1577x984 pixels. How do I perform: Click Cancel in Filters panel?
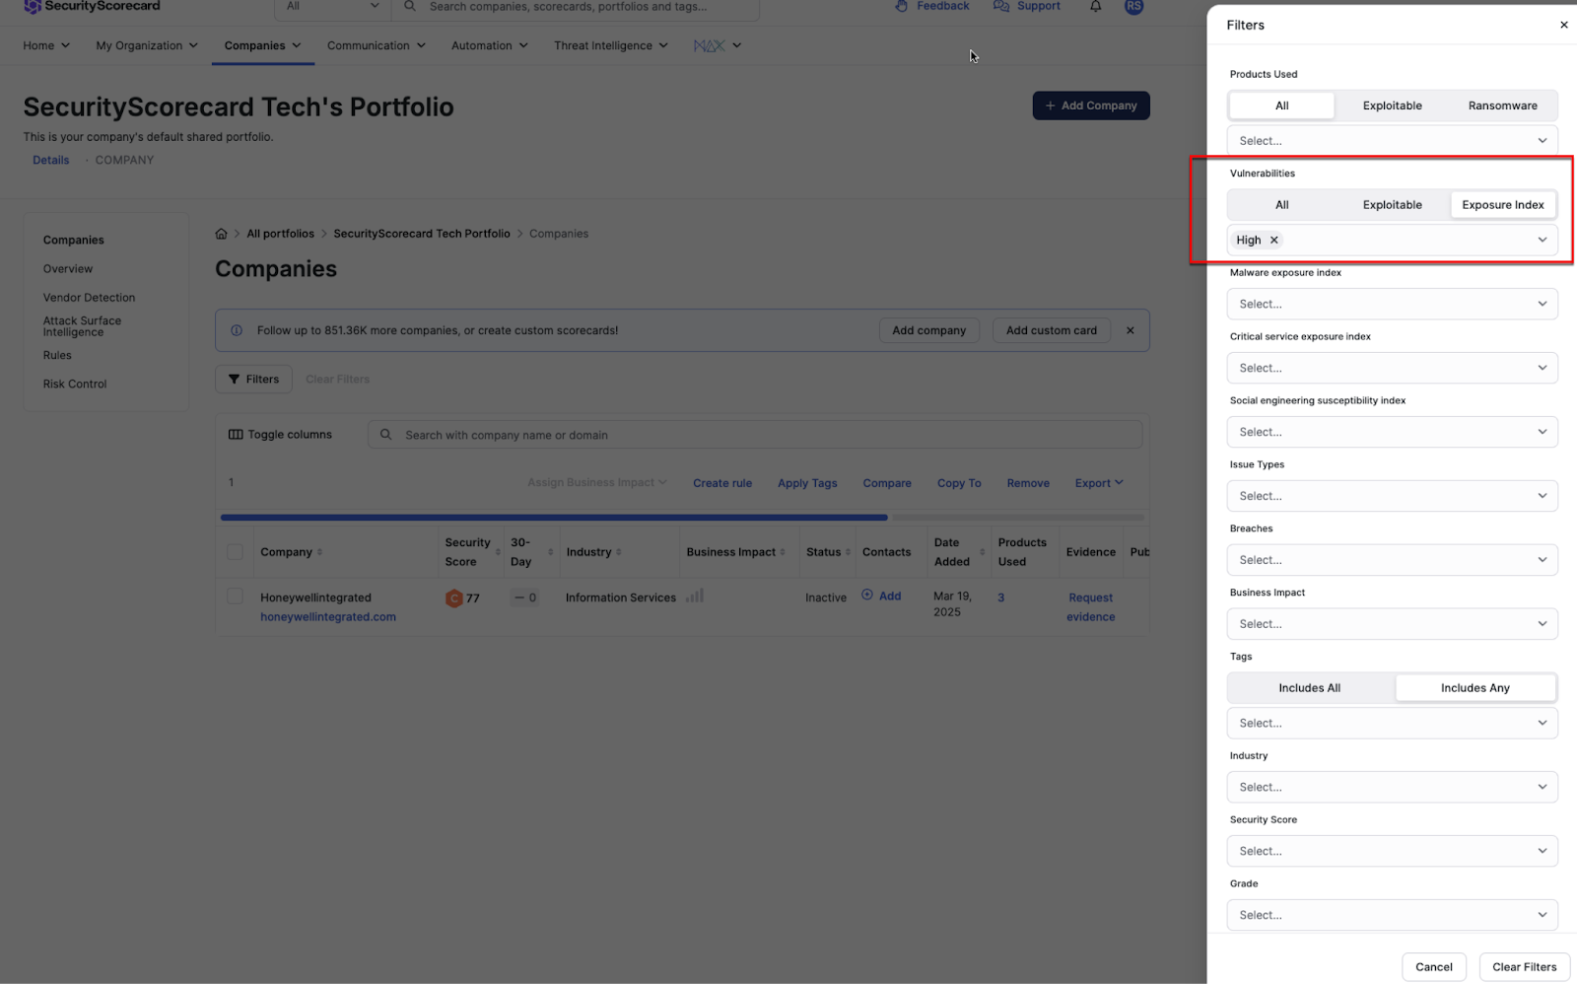coord(1434,967)
